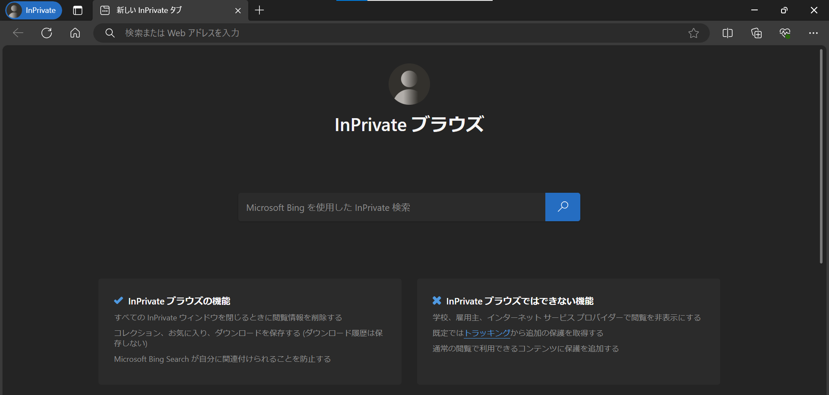829x395 pixels.
Task: Click the InPrivate avatar image at center
Action: (x=409, y=84)
